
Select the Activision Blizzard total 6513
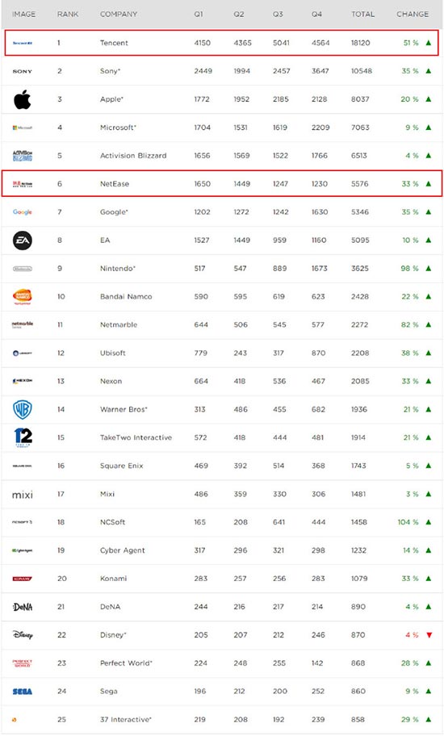tap(359, 156)
